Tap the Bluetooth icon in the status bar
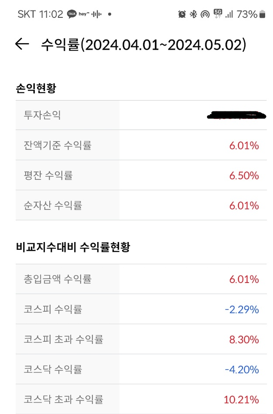Viewport: 273px width, 414px height. pyautogui.click(x=192, y=14)
